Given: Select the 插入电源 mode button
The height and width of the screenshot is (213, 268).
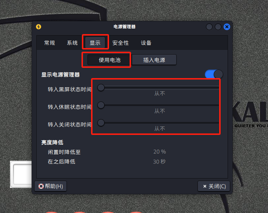Looking at the screenshot, I should click(x=154, y=60).
